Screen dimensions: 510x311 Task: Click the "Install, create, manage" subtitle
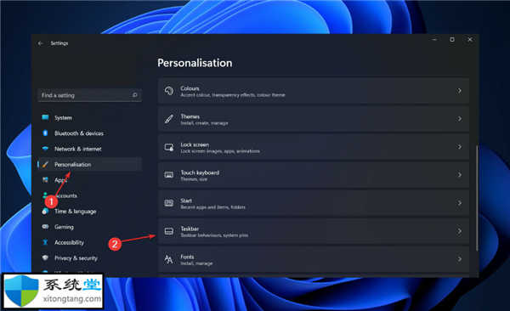click(204, 123)
